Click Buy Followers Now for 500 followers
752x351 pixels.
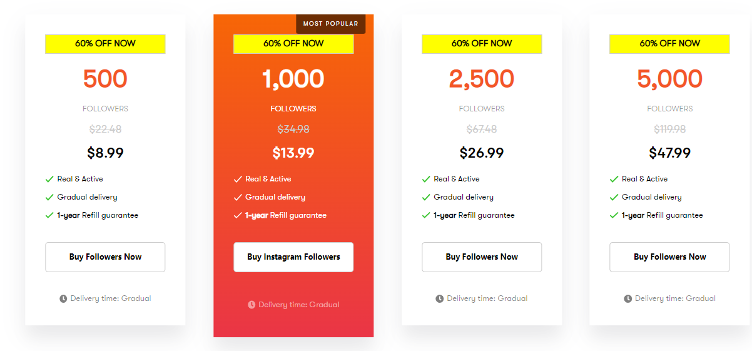pyautogui.click(x=105, y=257)
